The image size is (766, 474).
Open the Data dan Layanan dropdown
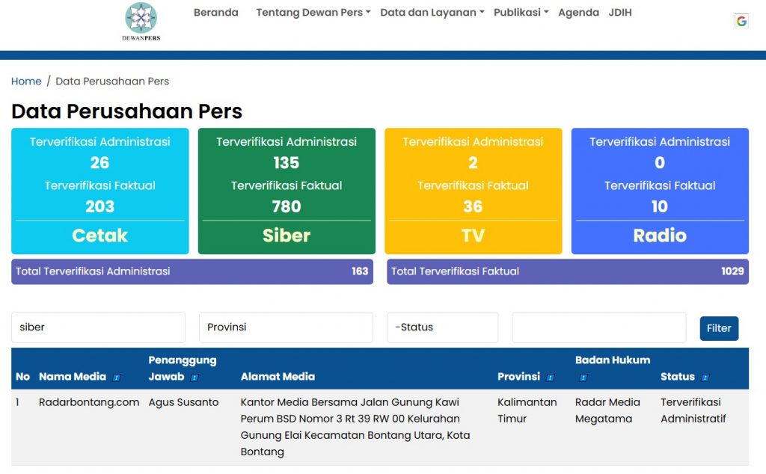[x=432, y=13]
